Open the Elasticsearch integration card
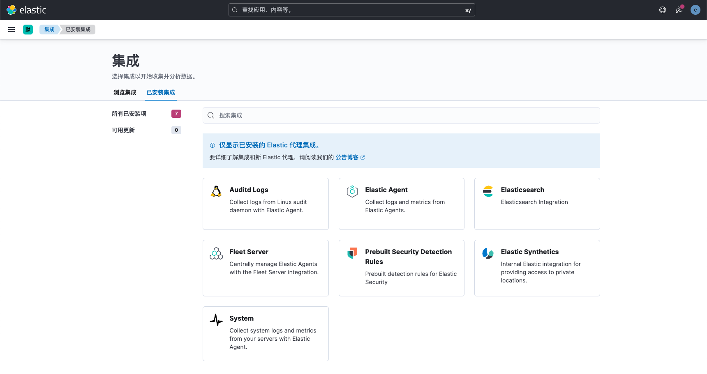 pyautogui.click(x=537, y=204)
